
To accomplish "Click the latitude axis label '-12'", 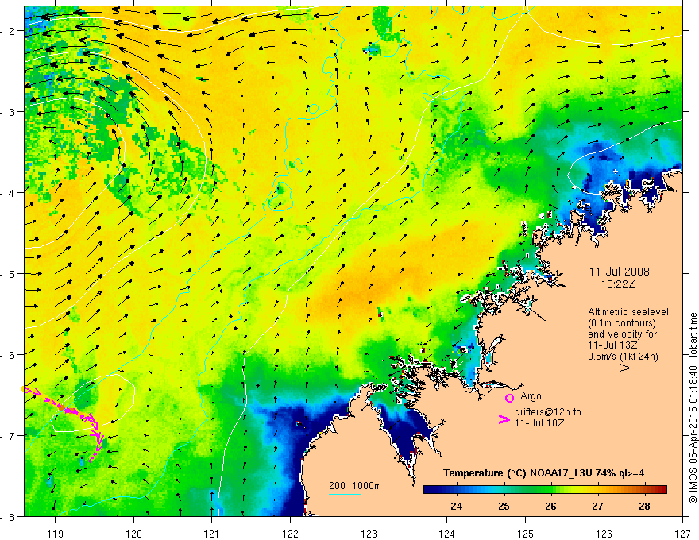I will 9,31.
